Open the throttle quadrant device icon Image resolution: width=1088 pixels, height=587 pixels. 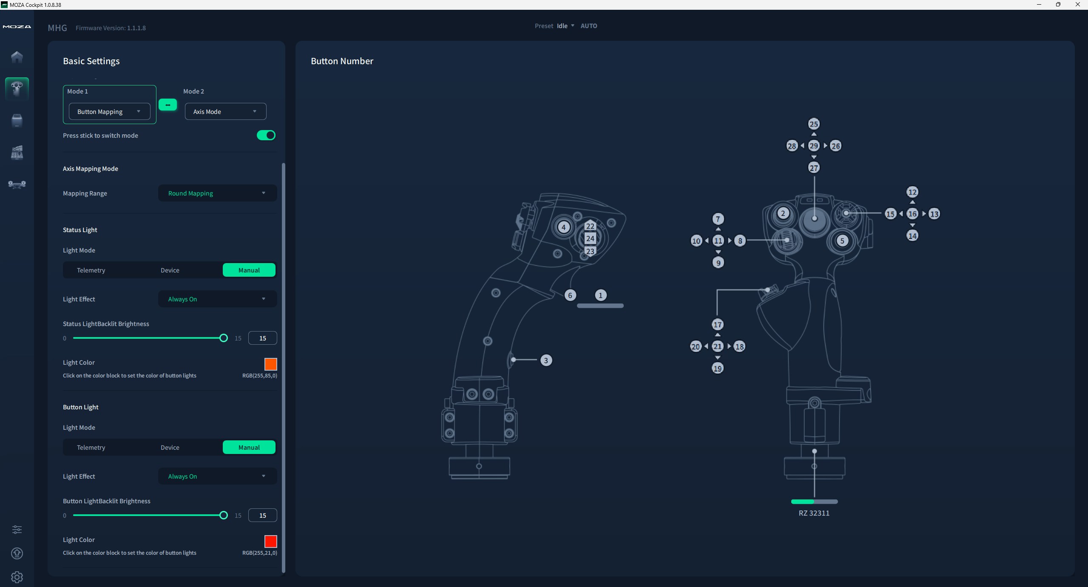(x=17, y=152)
